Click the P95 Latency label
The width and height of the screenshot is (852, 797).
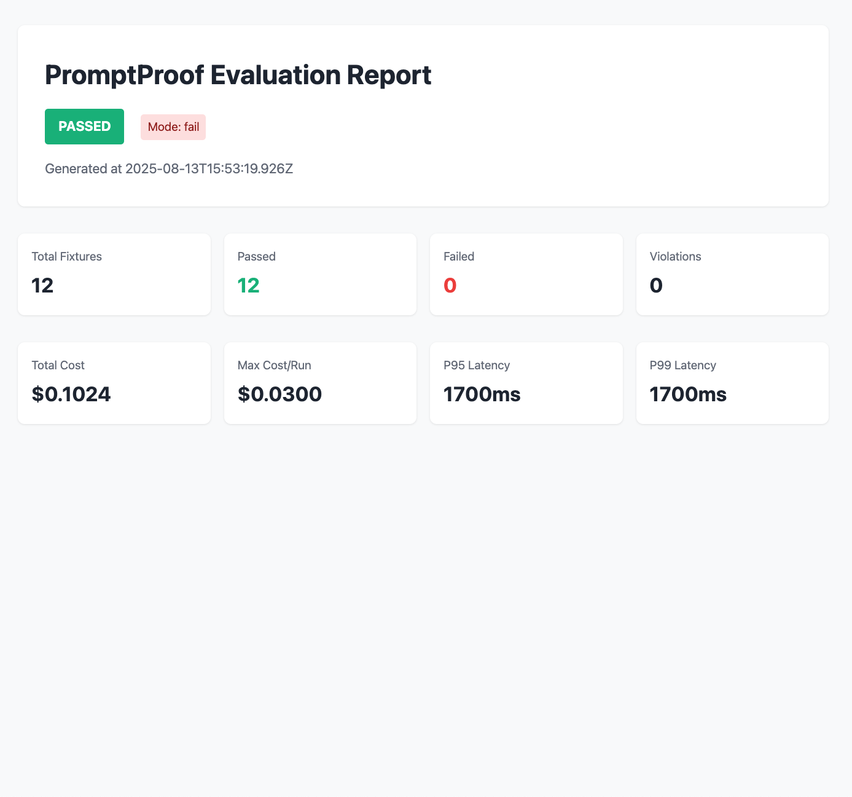(x=477, y=366)
